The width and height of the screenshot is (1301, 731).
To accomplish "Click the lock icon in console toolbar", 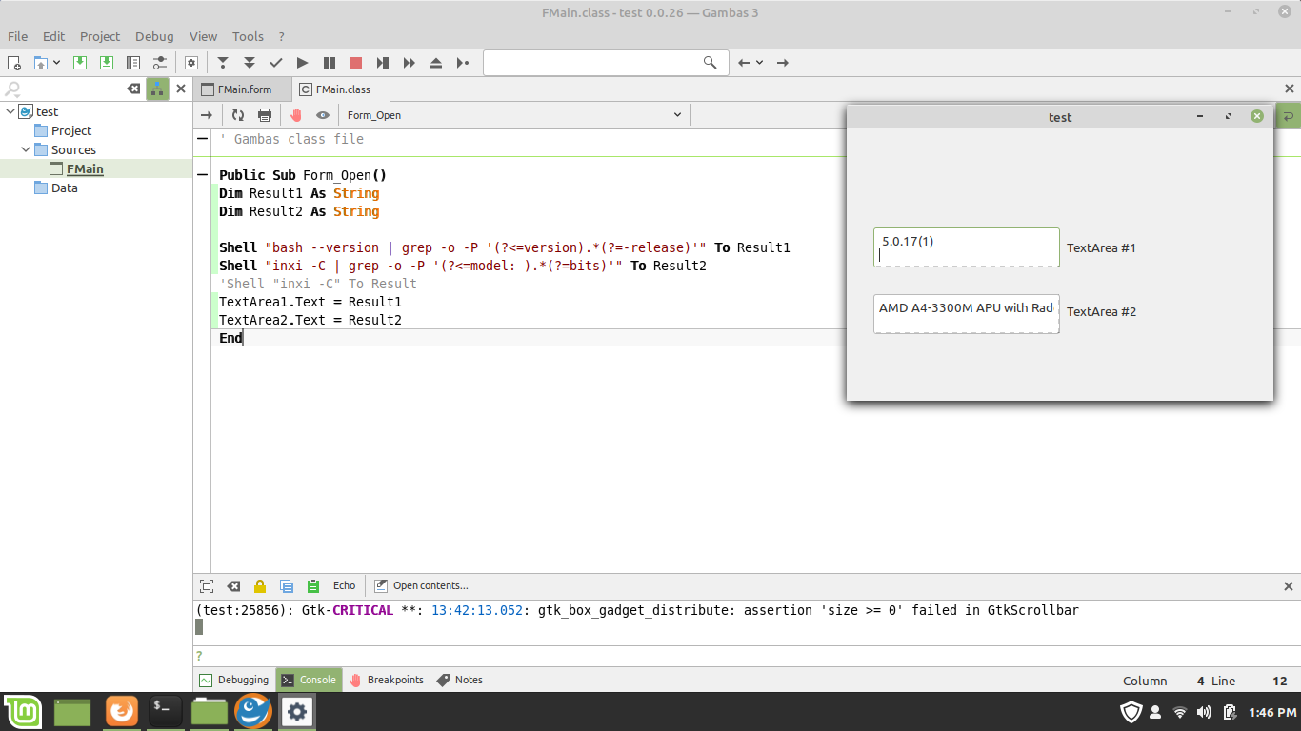I will coord(260,586).
